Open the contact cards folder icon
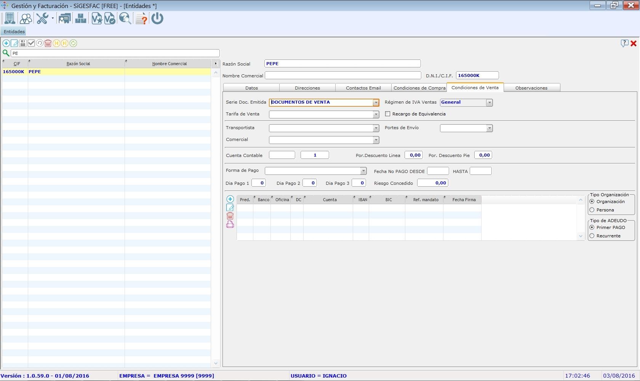Viewport: 640px width, 381px height. [64, 18]
